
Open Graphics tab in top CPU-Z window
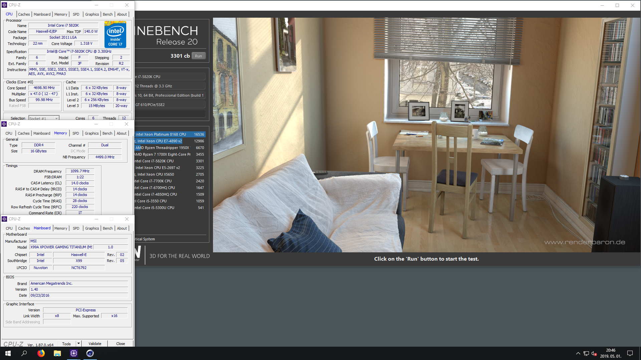(x=92, y=14)
